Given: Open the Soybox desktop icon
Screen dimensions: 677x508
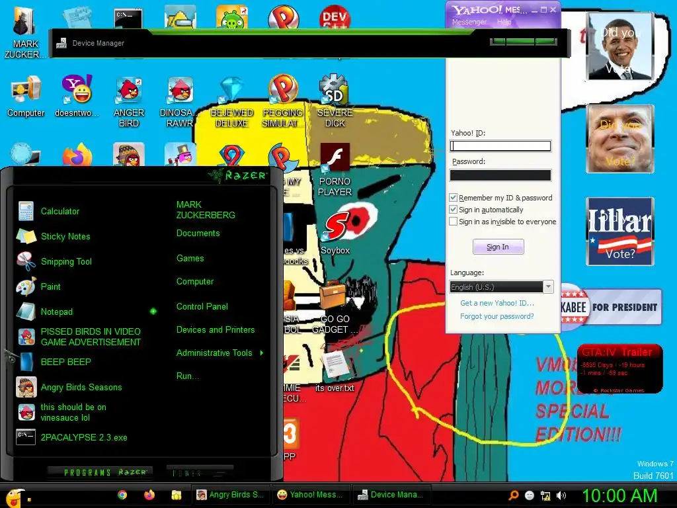Looking at the screenshot, I should [335, 232].
